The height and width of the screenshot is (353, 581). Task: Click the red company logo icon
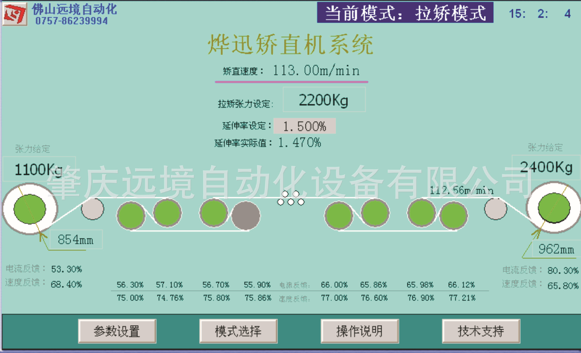click(x=15, y=14)
